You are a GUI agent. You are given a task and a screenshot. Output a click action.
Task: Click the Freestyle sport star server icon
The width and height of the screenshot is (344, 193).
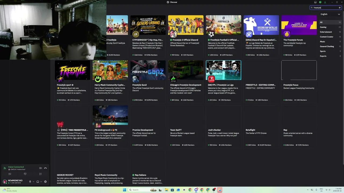click(x=60, y=79)
